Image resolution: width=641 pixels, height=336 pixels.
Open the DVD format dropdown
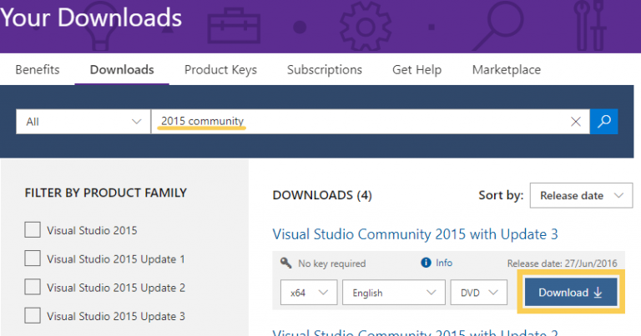(x=479, y=293)
